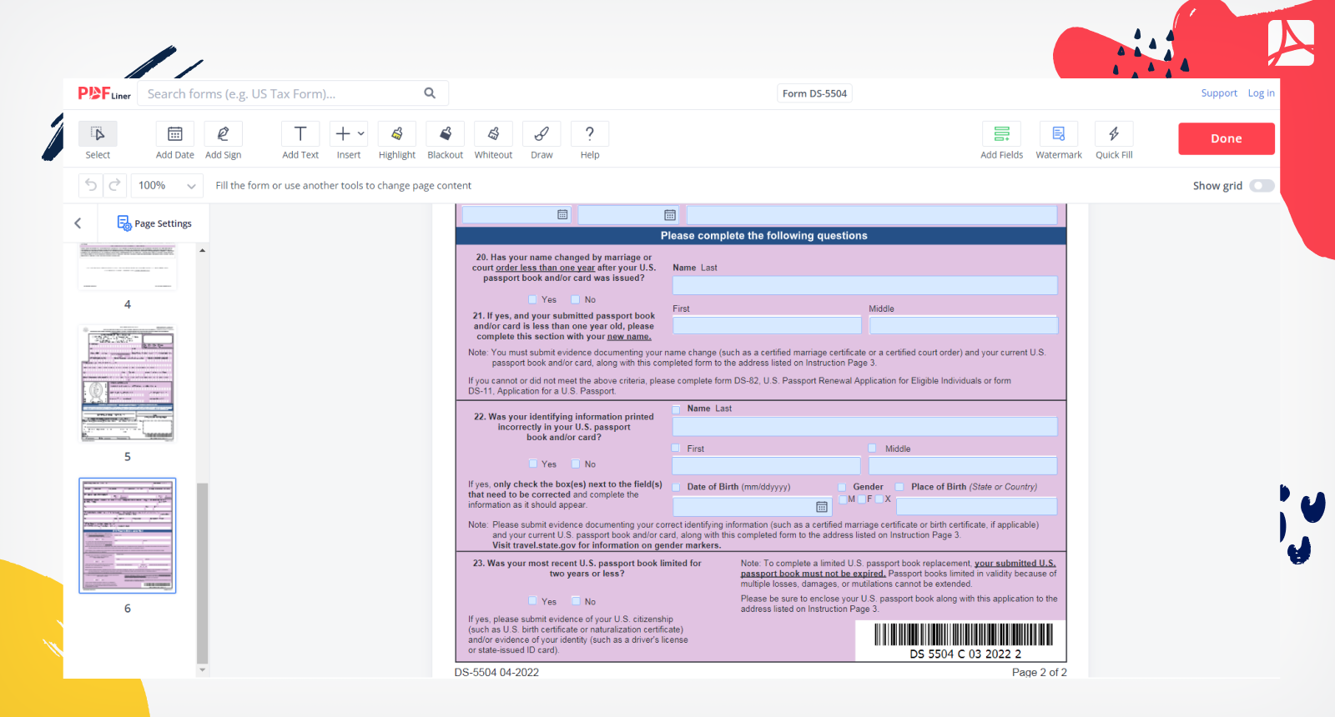
Task: Open page 6 thumbnail
Action: pos(128,535)
